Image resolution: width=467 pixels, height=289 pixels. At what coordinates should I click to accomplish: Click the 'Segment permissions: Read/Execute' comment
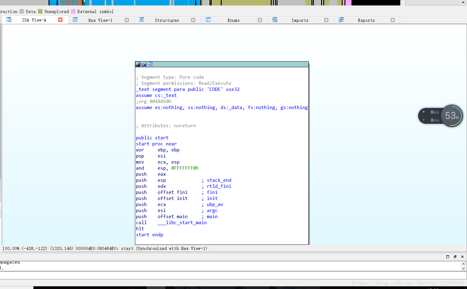(186, 83)
